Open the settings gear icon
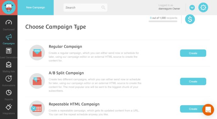 pyautogui.click(x=203, y=8)
